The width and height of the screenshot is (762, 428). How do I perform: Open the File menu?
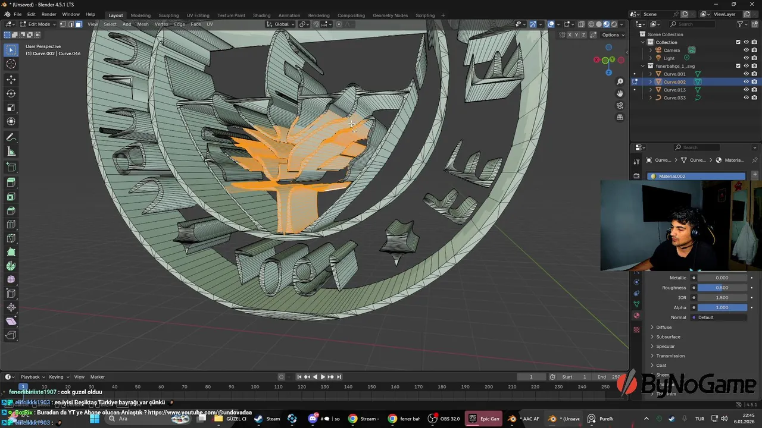pyautogui.click(x=17, y=14)
